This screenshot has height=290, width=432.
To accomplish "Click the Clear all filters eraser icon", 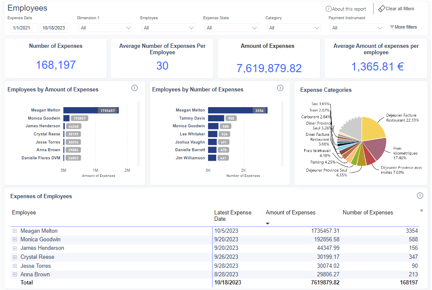I will 382,9.
